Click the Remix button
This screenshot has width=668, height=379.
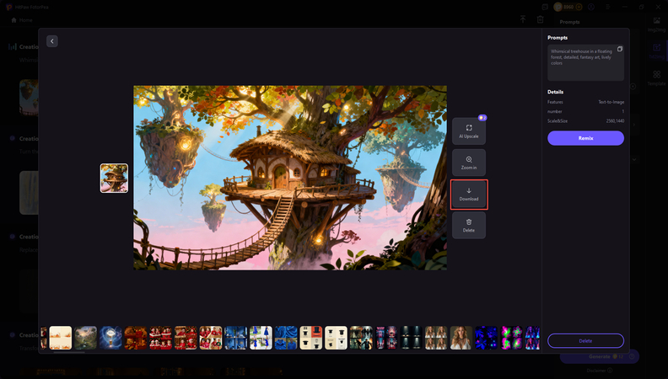(x=585, y=138)
